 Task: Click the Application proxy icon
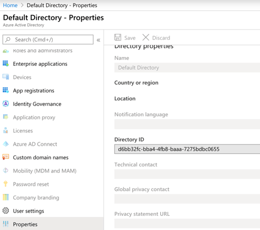pos(5,117)
